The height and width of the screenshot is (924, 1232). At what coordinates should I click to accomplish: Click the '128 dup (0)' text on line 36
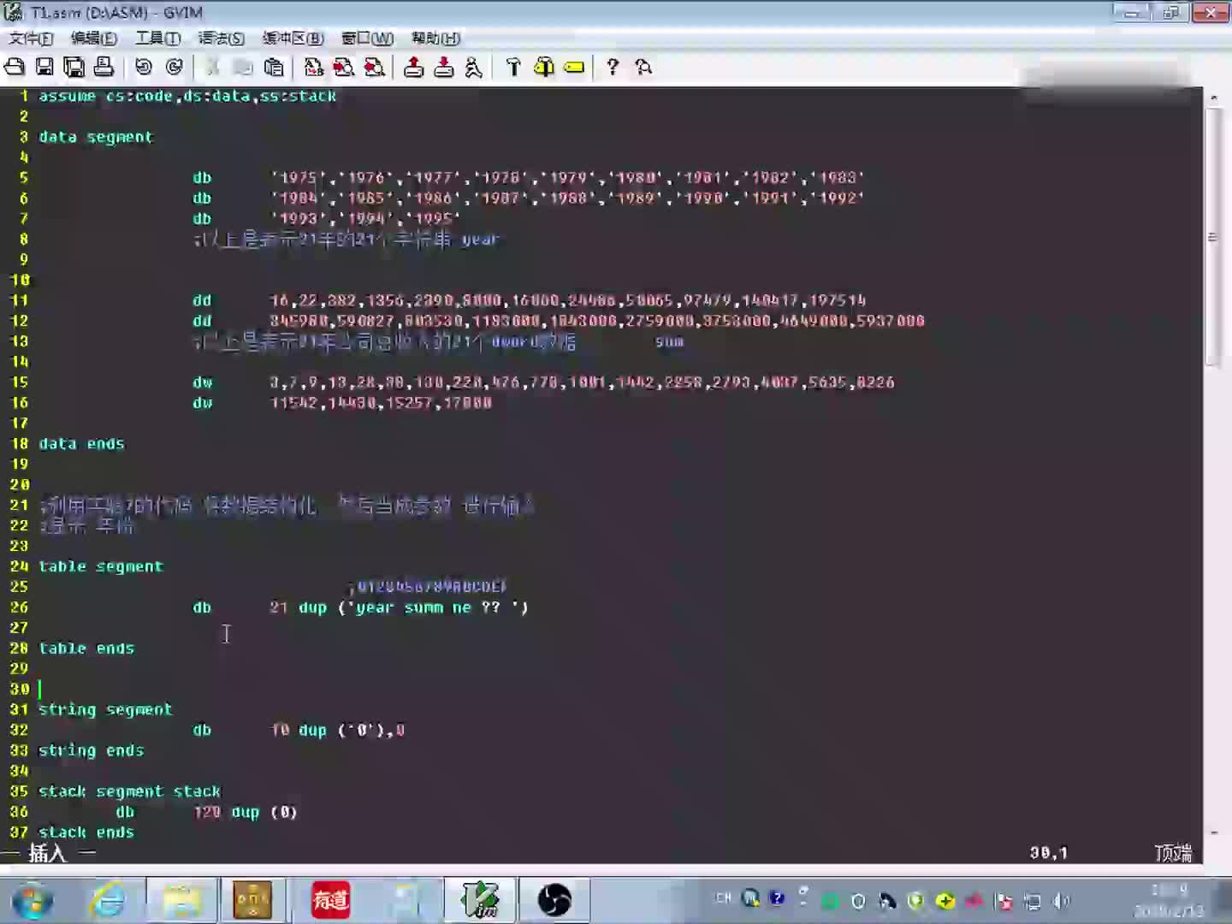click(245, 812)
